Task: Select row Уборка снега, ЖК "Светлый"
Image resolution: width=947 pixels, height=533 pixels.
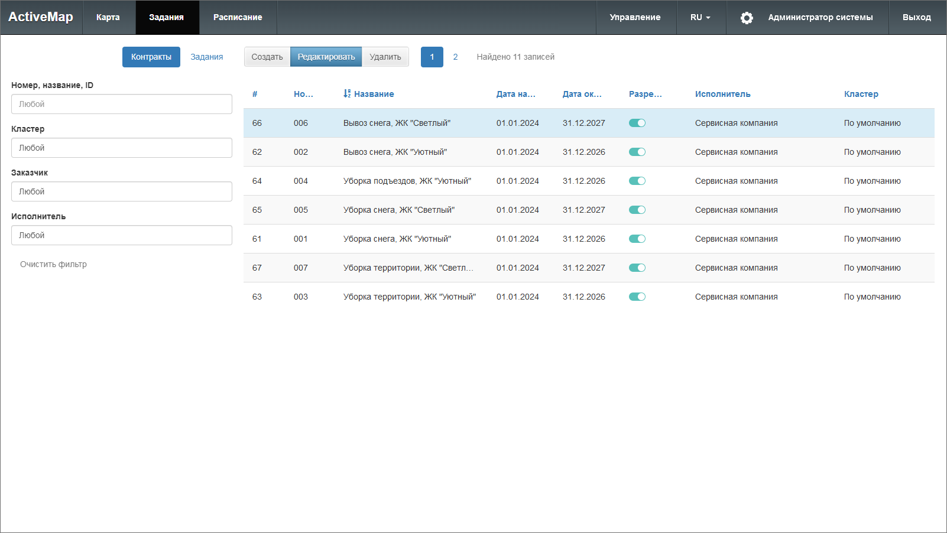Action: click(x=589, y=210)
